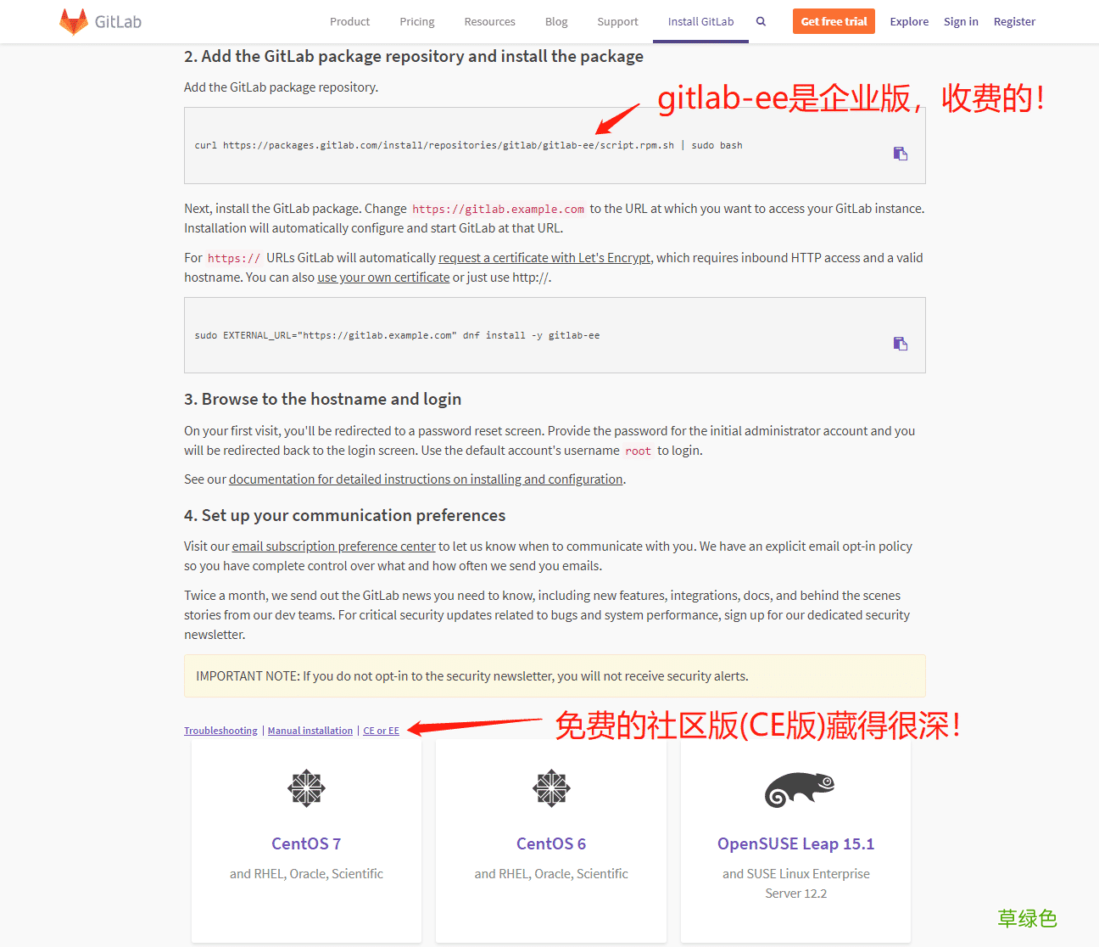Open the Troubleshooting link
The image size is (1099, 947).
tap(220, 731)
